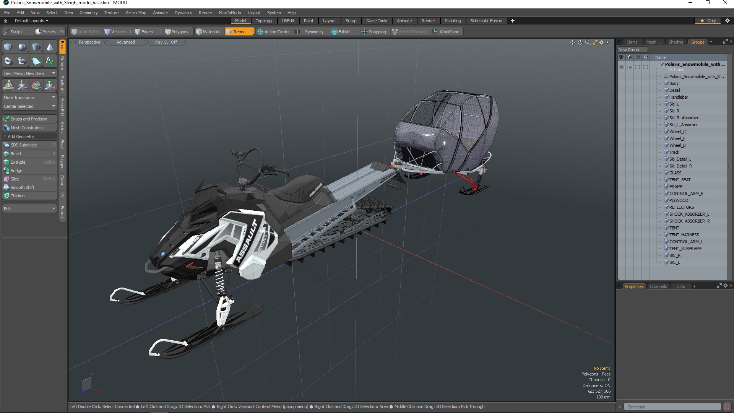Activate the Rotate tool icon
Image resolution: width=734 pixels, height=413 pixels.
coord(36,85)
